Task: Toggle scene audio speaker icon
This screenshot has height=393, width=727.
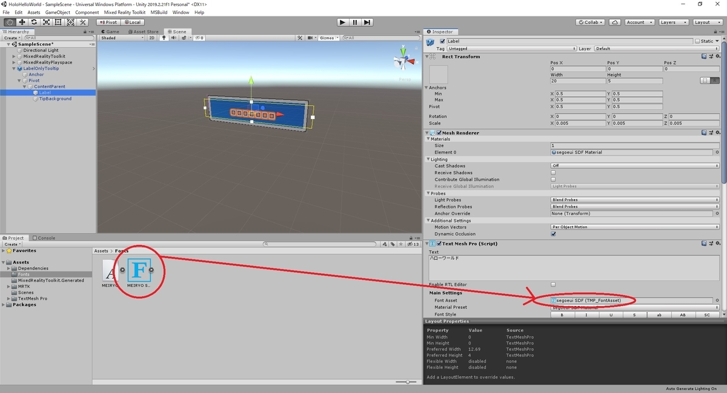Action: (x=173, y=37)
